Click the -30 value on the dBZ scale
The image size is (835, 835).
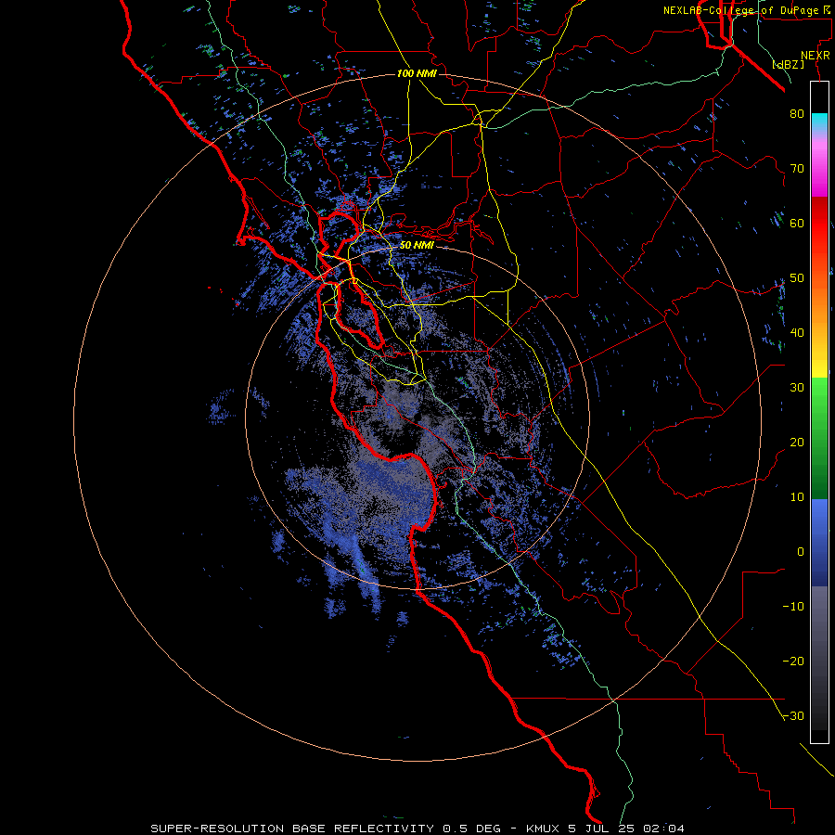tap(793, 716)
